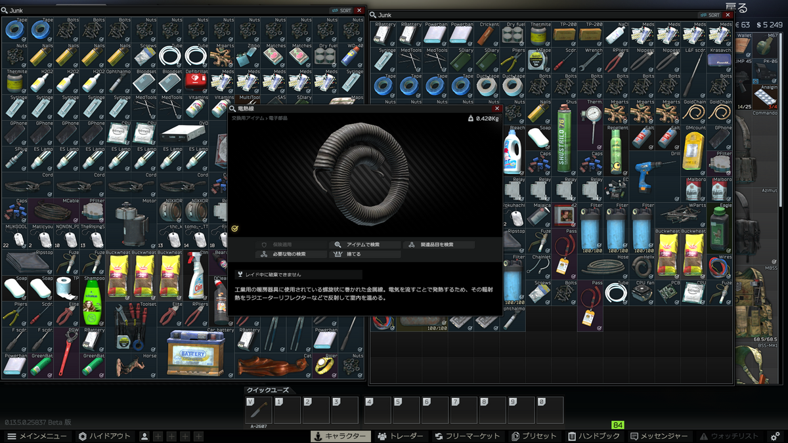This screenshot has width=788, height=443.
Task: Click the 保険適用 insurance button
Action: pos(292,245)
